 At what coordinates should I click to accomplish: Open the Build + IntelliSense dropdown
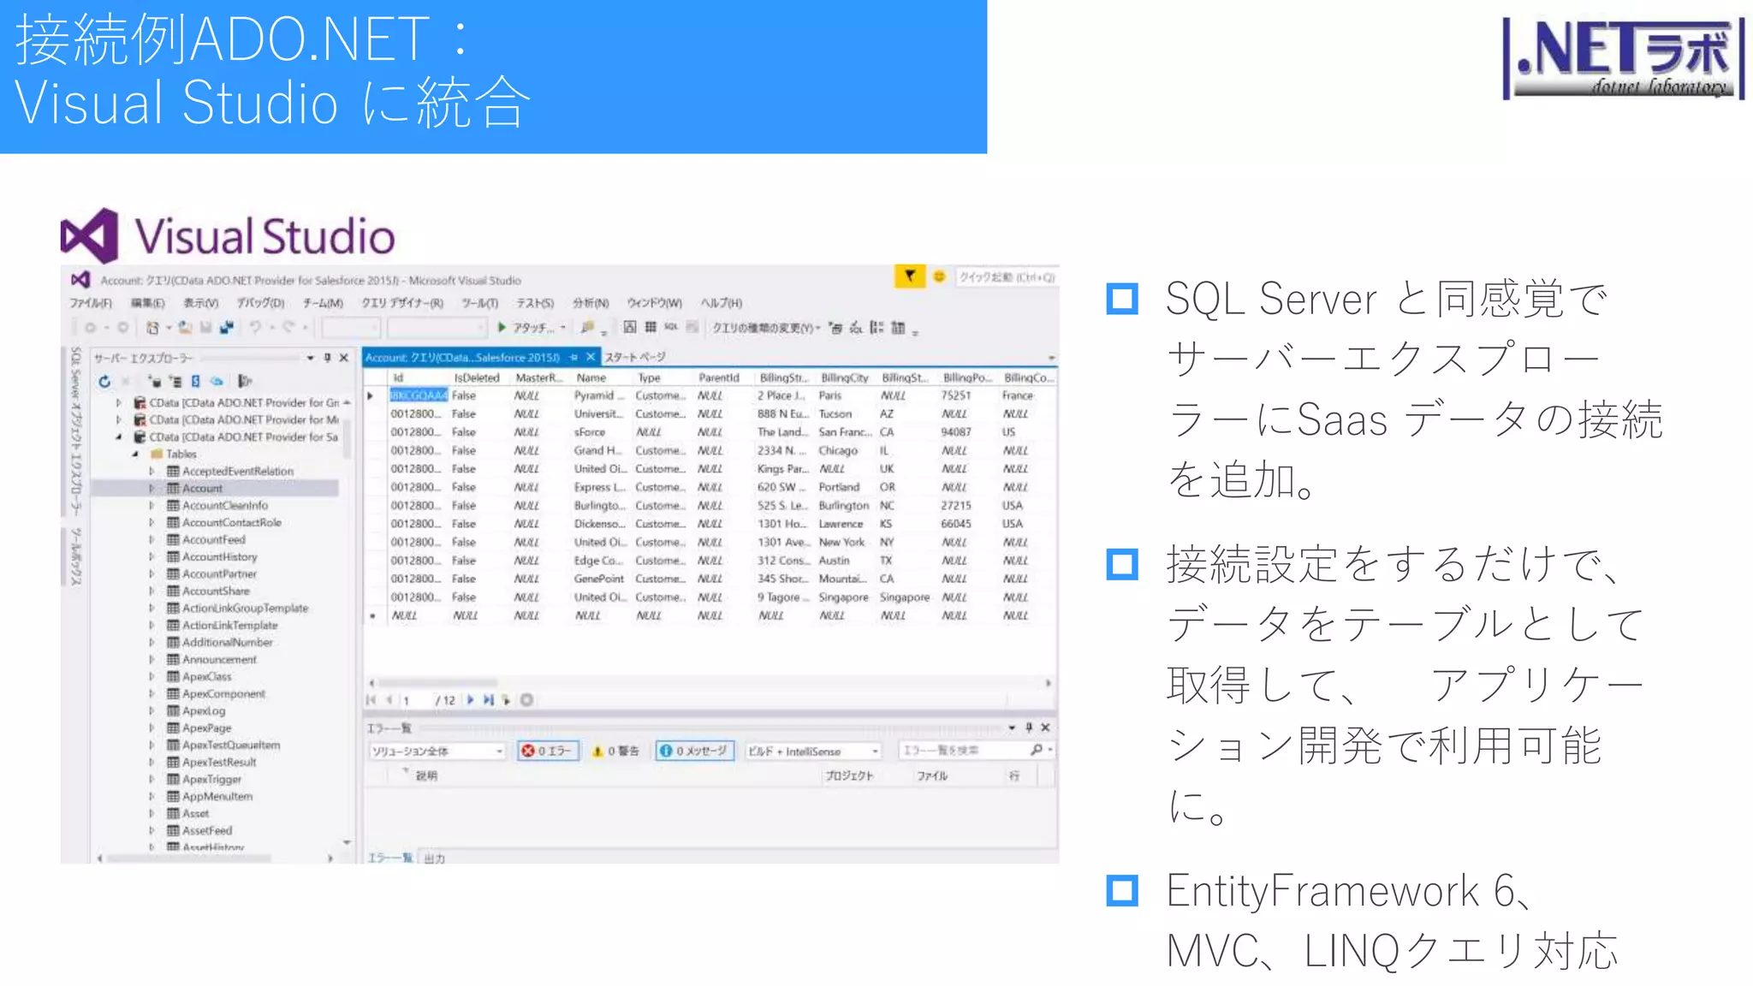pos(813,751)
